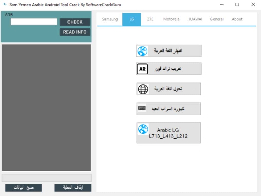Image resolution: width=261 pixels, height=196 pixels.
Task: View the About tab
Action: click(237, 19)
